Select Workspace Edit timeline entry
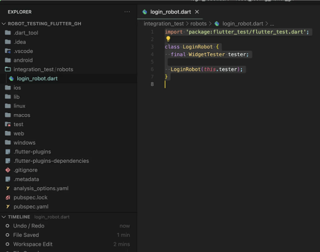This screenshot has width=320, height=252. (68, 244)
